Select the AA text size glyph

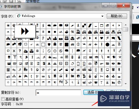(61, 32)
